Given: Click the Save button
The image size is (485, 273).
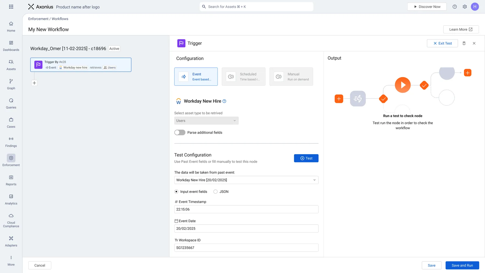Looking at the screenshot, I should 432,265.
